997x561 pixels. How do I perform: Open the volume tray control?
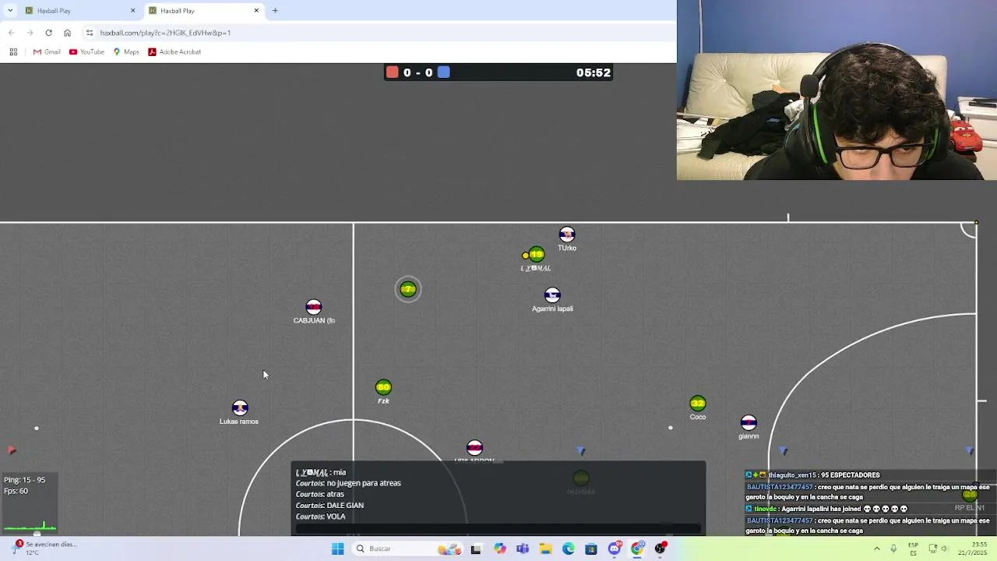pyautogui.click(x=944, y=549)
